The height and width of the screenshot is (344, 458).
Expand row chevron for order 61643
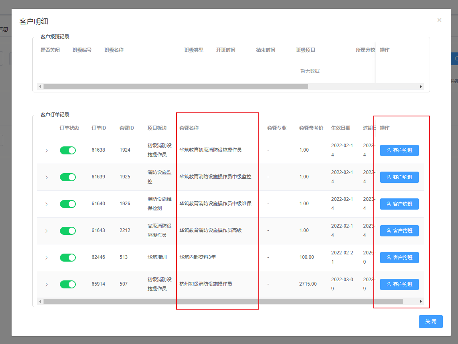(46, 231)
